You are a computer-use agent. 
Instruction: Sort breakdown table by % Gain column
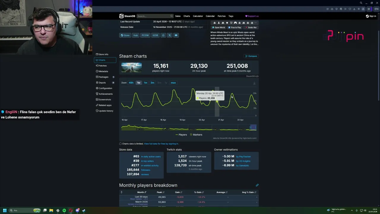click(199, 192)
